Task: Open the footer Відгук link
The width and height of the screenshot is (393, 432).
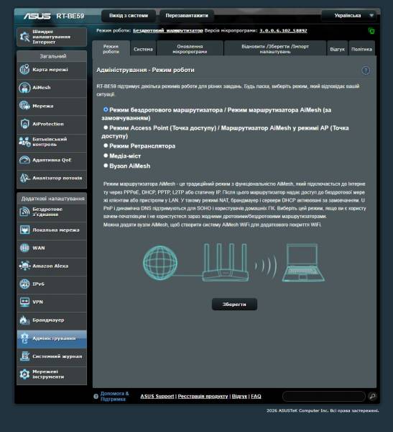Action: tap(239, 396)
